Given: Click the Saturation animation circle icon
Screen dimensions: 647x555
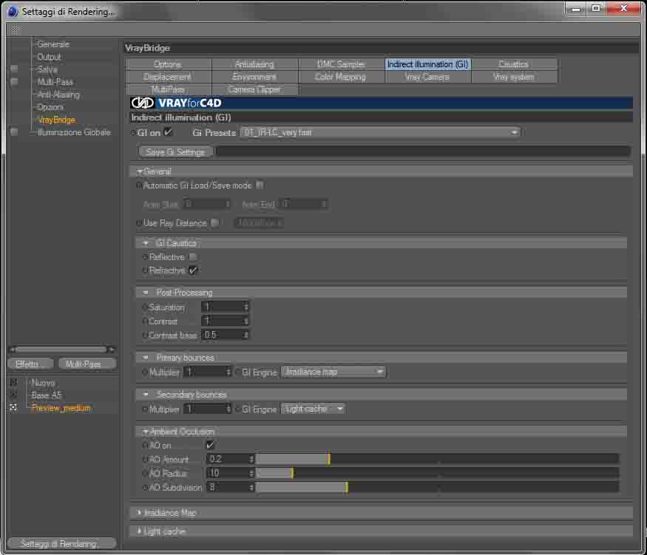Looking at the screenshot, I should 145,307.
